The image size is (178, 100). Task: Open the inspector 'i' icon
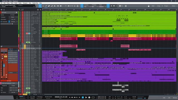tap(4, 10)
